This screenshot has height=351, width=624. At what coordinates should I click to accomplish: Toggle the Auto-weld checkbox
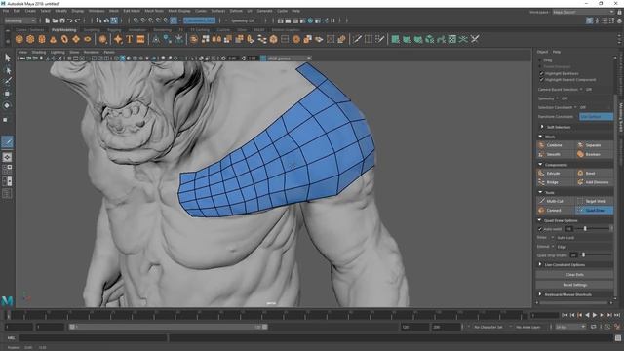coord(540,229)
